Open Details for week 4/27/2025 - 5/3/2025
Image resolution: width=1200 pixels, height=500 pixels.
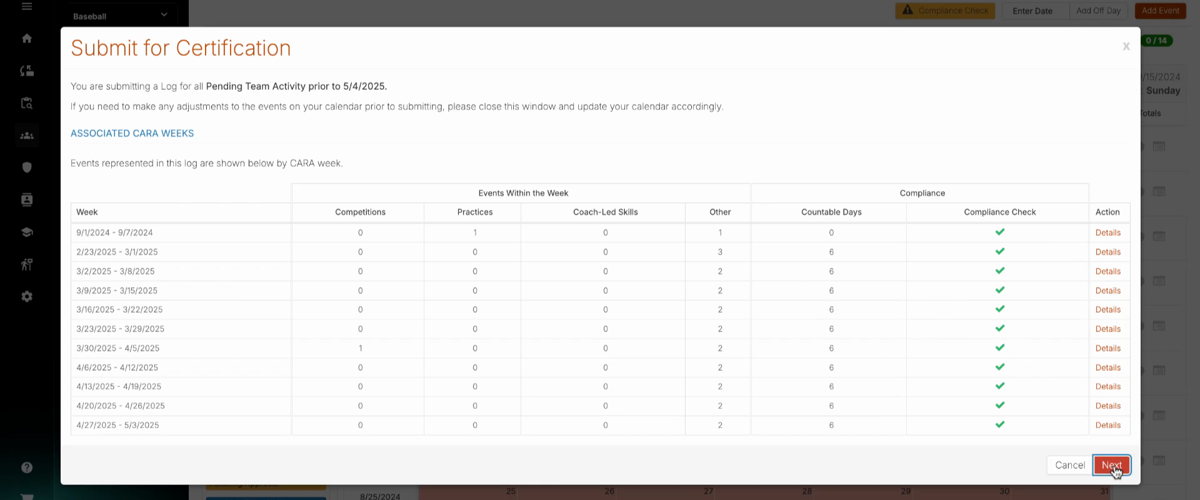tap(1108, 425)
